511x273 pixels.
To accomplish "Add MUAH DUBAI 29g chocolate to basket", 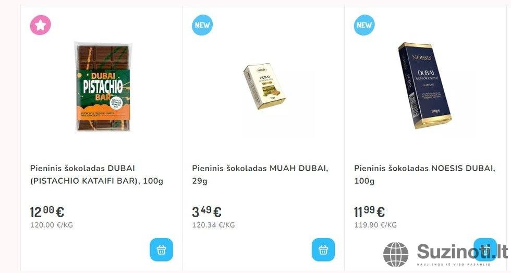I will (323, 250).
